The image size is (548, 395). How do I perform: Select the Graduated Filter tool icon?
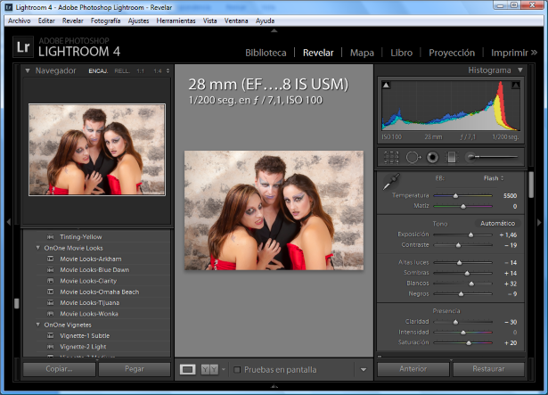[x=452, y=158]
